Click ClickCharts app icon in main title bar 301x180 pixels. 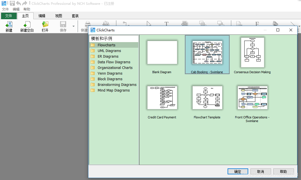tap(4, 3)
